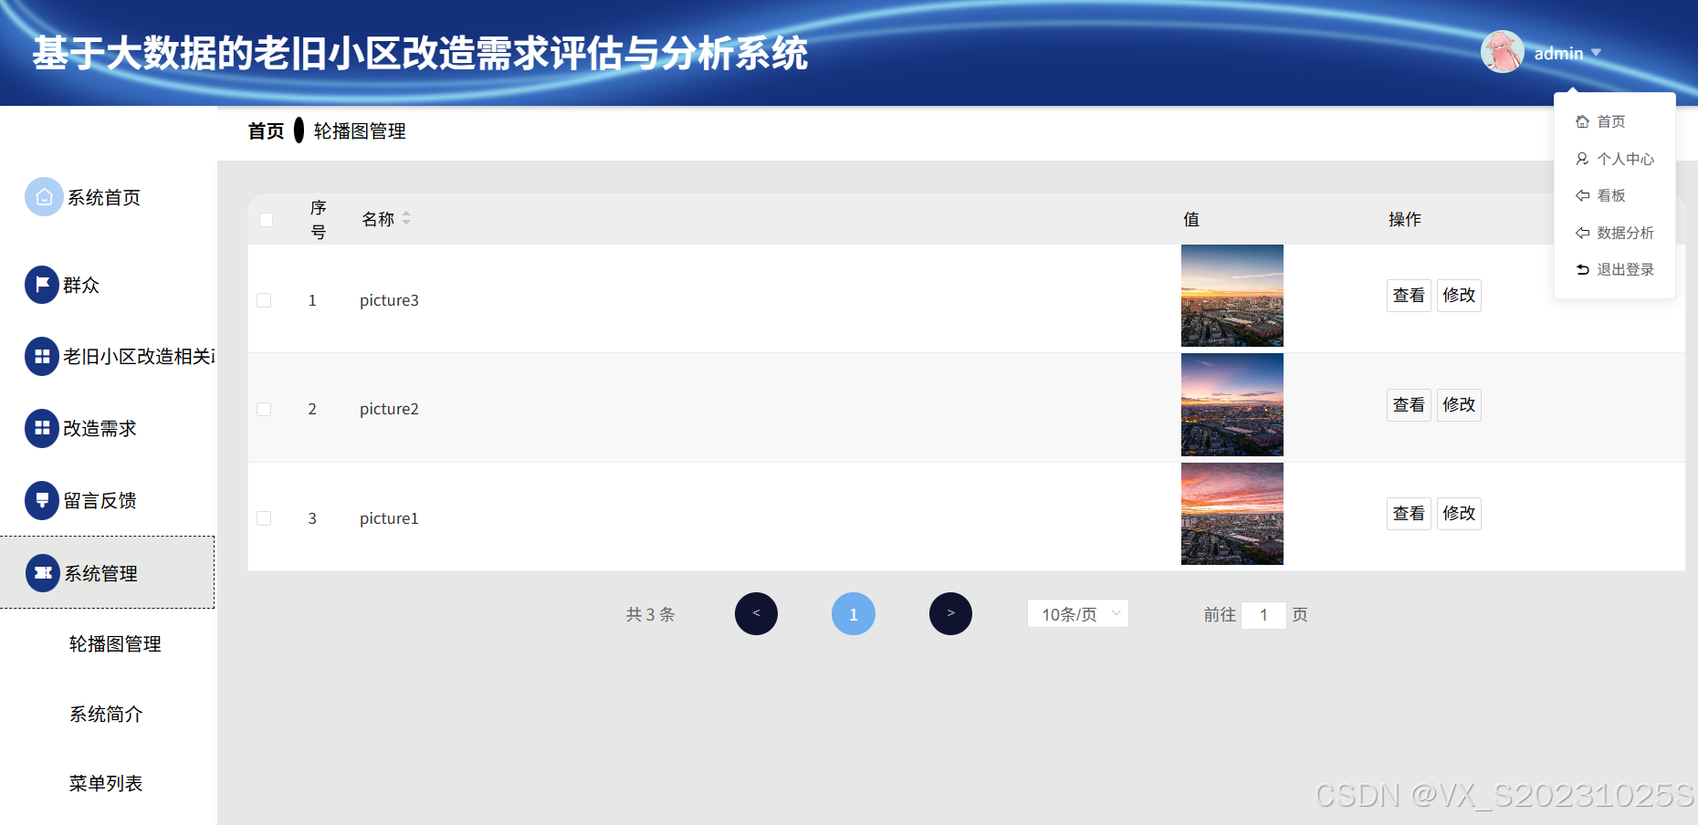Click the system title in header banner
Image resolution: width=1698 pixels, height=825 pixels.
[420, 53]
